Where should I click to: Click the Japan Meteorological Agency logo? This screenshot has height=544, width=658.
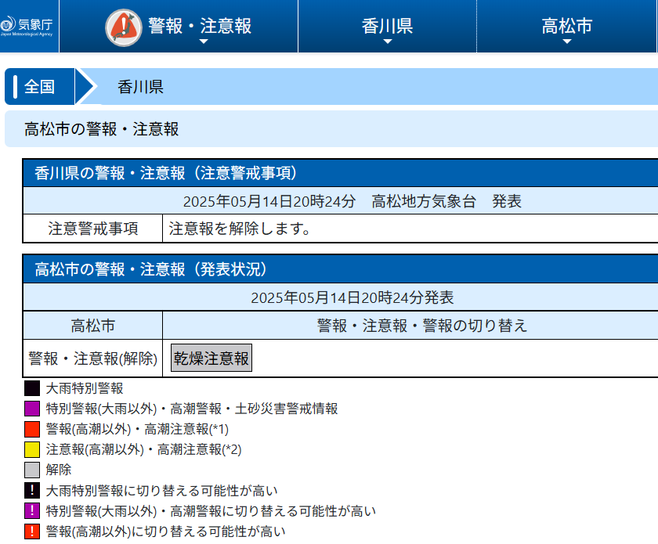(x=29, y=27)
